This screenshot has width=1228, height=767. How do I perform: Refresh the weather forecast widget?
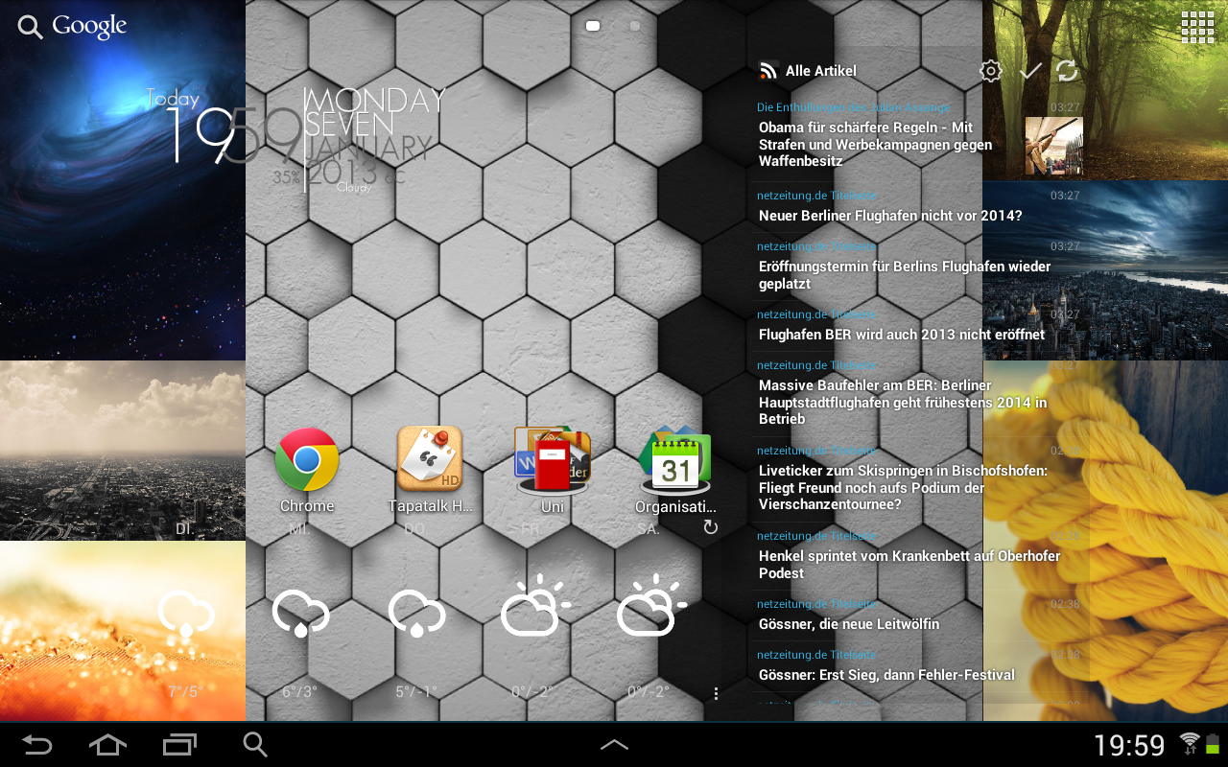click(x=710, y=527)
